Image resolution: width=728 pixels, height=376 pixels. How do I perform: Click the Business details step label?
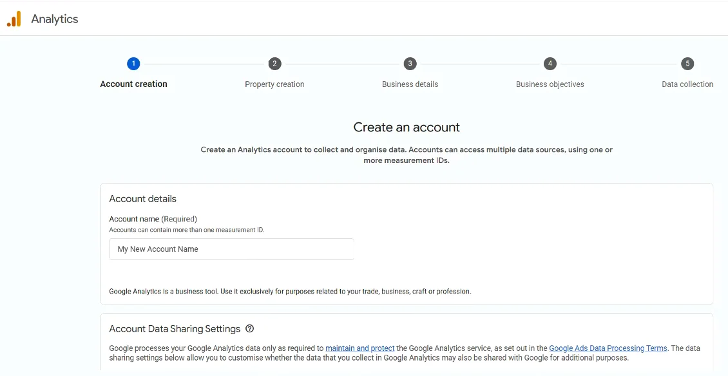(410, 84)
